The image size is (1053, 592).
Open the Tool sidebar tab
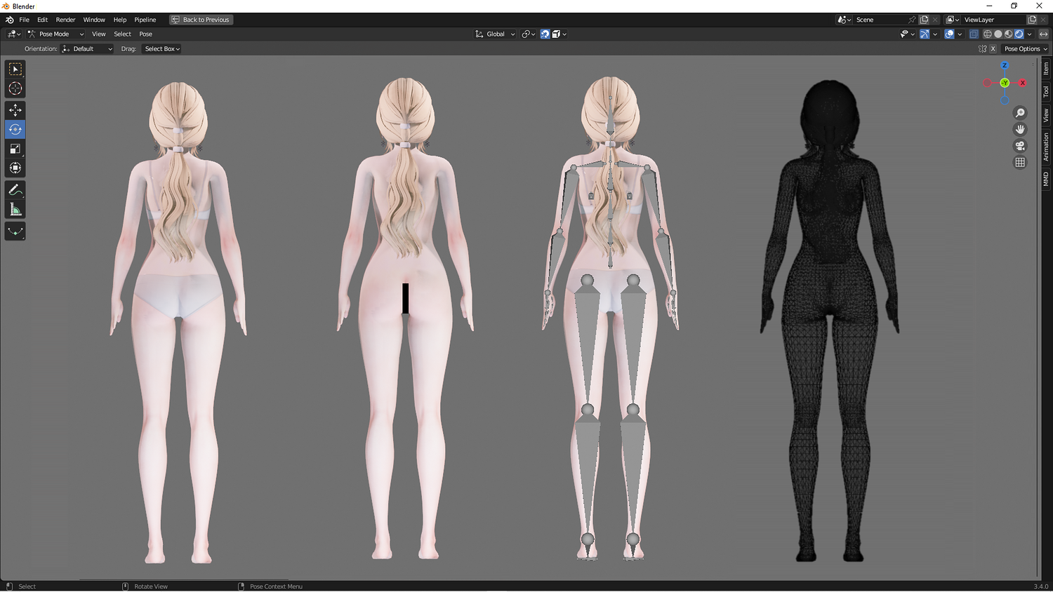tap(1046, 92)
